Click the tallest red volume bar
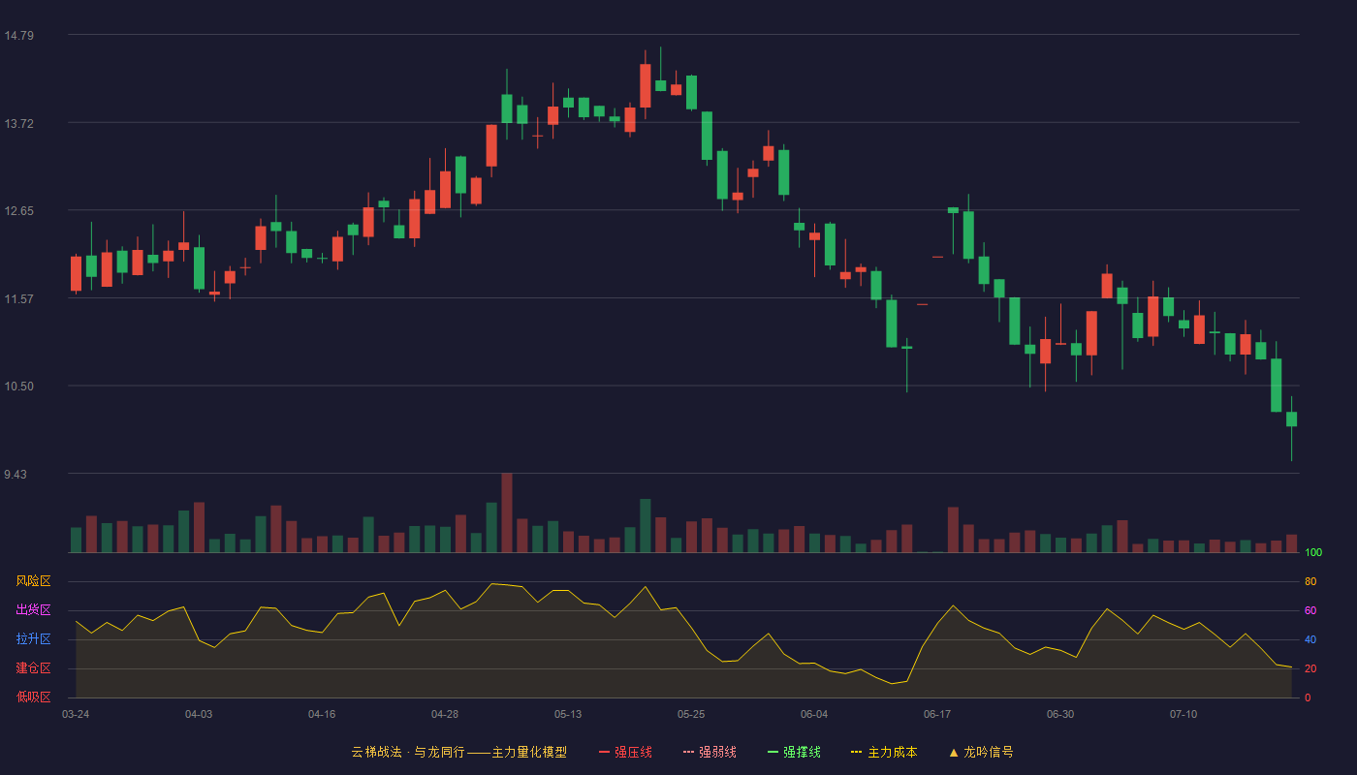This screenshot has width=1357, height=775. pyautogui.click(x=507, y=512)
